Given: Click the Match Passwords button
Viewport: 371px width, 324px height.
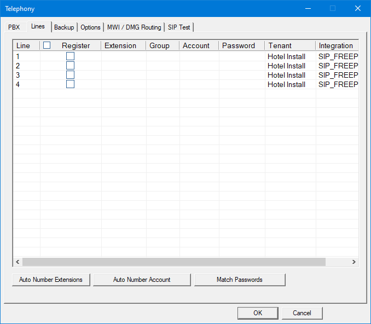Looking at the screenshot, I should point(240,280).
